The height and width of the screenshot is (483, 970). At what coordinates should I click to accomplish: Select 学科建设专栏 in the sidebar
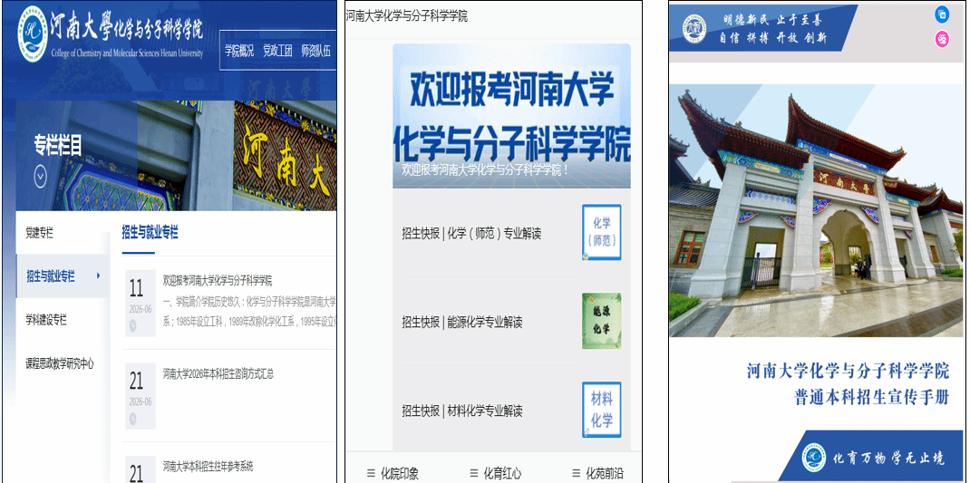[x=45, y=320]
